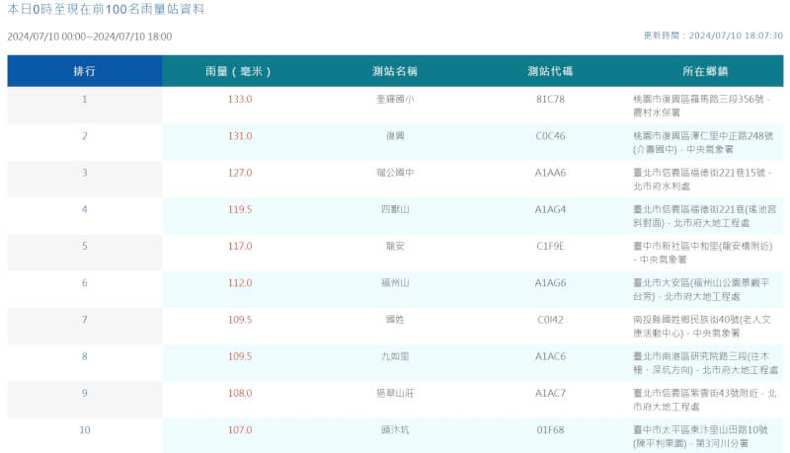790x453 pixels.
Task: Click station name 復興
Action: point(395,136)
